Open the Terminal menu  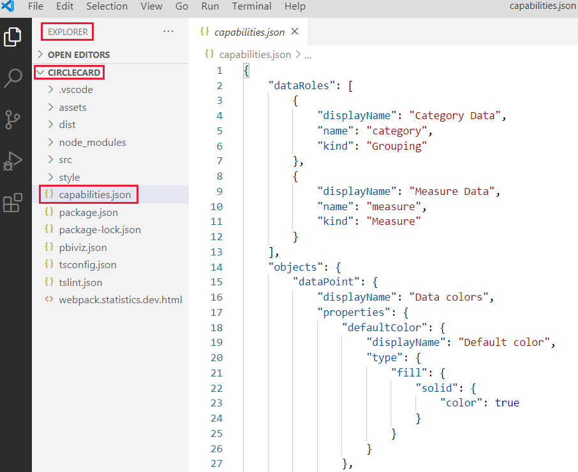point(251,6)
